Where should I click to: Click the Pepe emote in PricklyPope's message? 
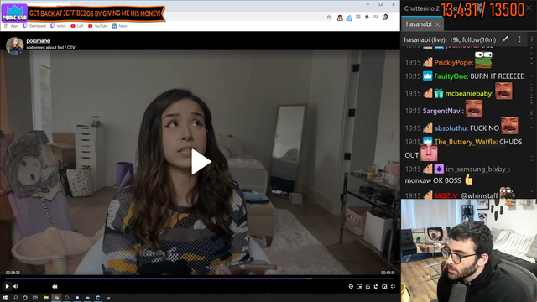[483, 60]
